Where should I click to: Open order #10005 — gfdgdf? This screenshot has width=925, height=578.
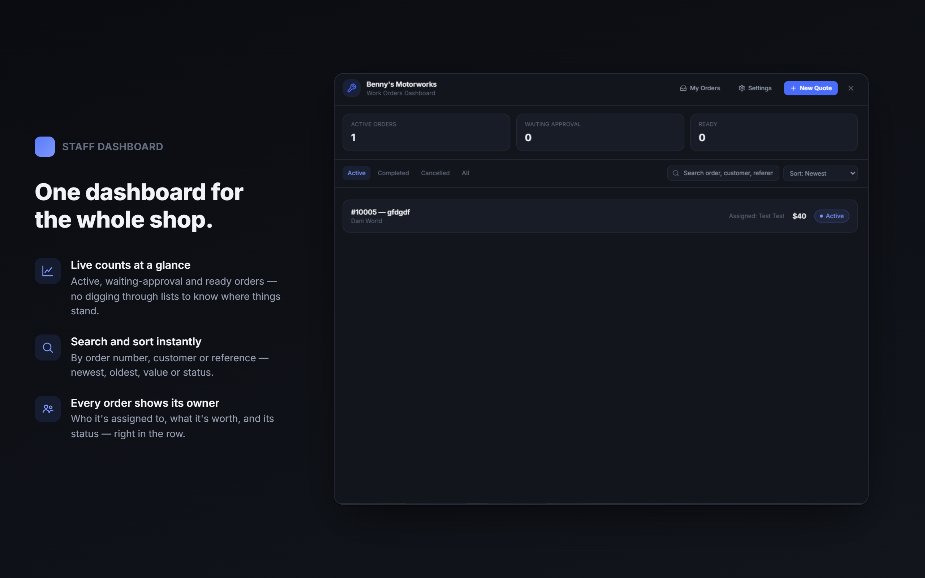click(x=600, y=216)
